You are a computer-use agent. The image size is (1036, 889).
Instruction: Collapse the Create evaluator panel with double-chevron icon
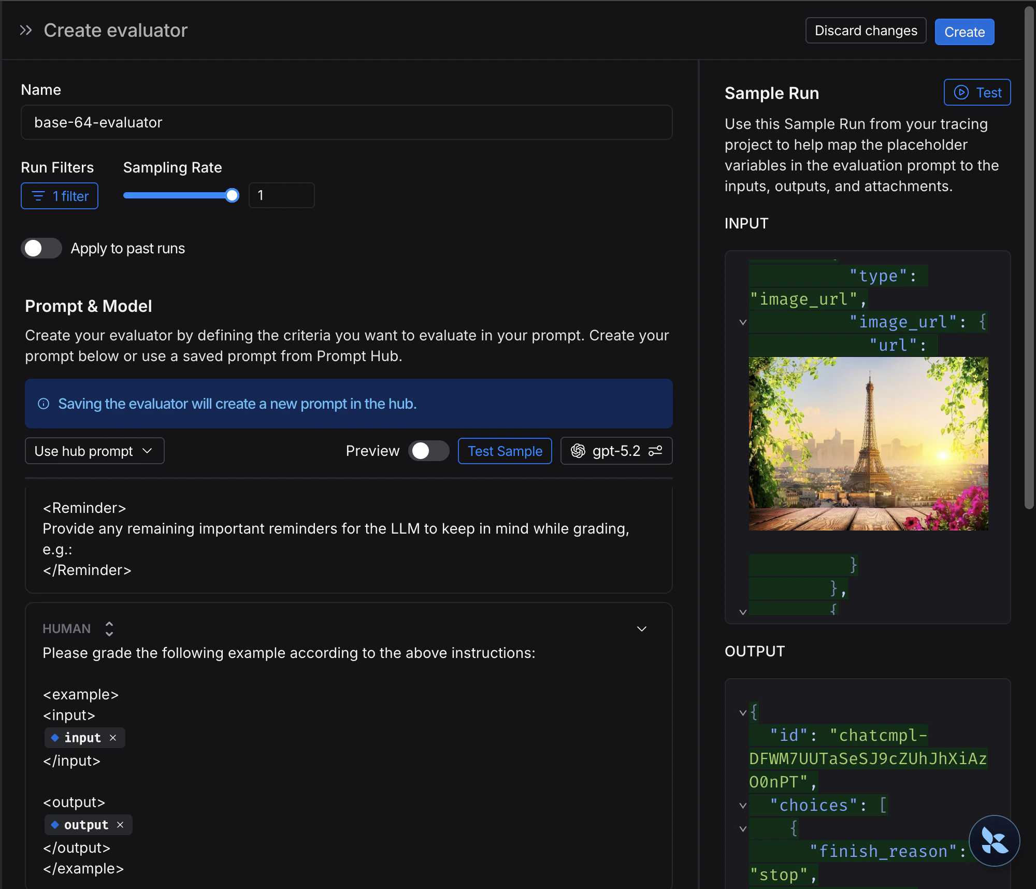(x=25, y=30)
